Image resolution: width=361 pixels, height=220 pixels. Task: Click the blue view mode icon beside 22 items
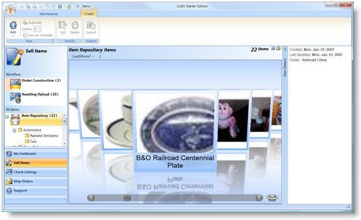click(273, 48)
